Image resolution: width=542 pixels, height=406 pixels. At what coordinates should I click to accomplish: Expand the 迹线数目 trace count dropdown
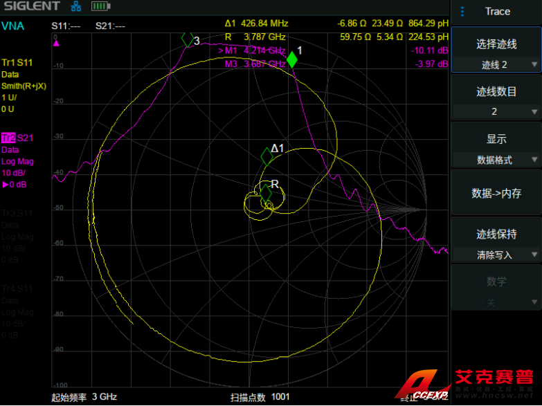point(496,111)
